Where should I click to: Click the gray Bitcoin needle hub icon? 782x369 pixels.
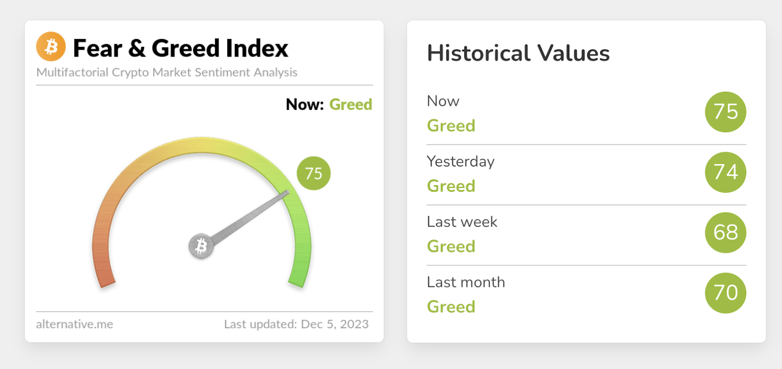[201, 246]
